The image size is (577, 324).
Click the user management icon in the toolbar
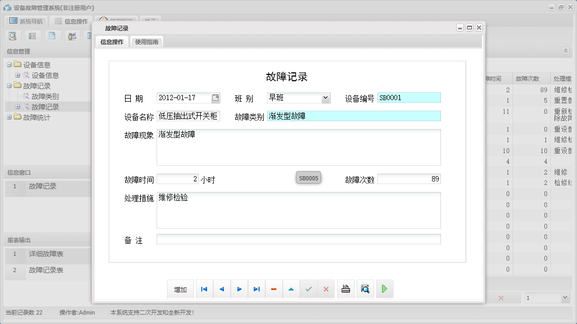[72, 36]
